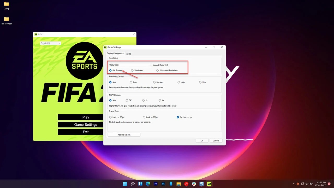334x188 pixels.
Task: Click the 'Let the game determine' description
Action: [136, 87]
